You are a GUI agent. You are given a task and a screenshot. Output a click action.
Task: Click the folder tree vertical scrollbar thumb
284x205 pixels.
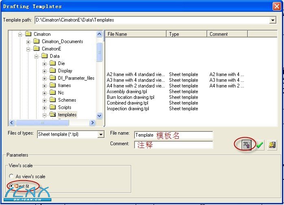click(100, 52)
